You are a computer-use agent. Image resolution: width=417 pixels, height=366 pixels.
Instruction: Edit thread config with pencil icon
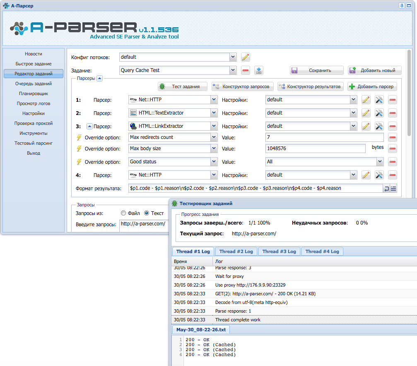(245, 57)
